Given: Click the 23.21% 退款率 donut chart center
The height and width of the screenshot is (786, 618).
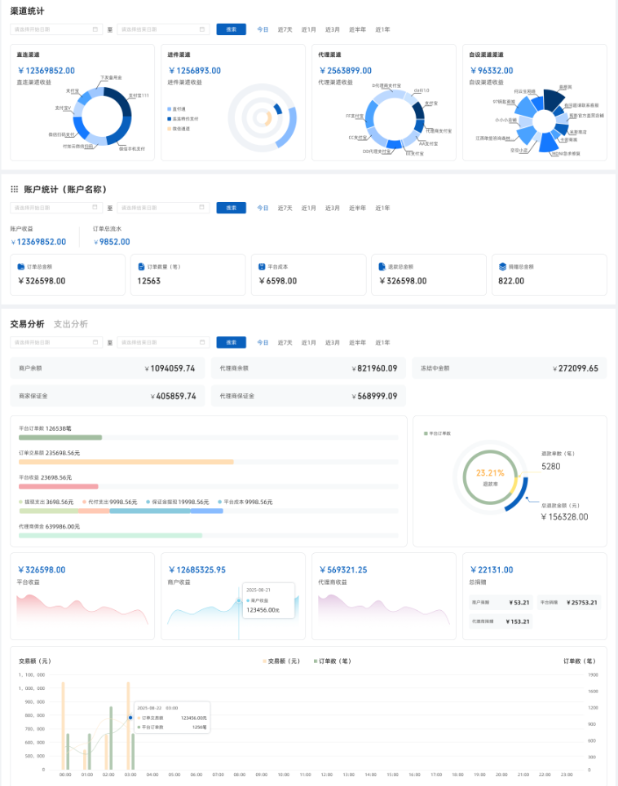Looking at the screenshot, I should (x=490, y=476).
